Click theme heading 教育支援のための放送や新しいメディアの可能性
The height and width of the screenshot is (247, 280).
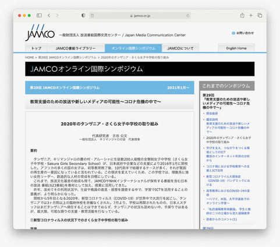[x=95, y=102]
